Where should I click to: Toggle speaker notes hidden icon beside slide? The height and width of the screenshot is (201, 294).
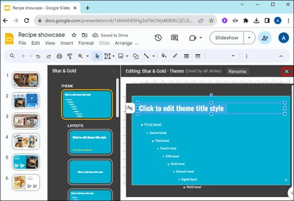pyautogui.click(x=130, y=108)
